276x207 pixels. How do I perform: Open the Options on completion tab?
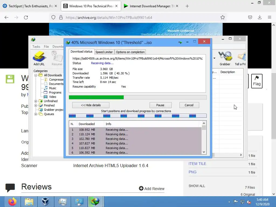[x=130, y=52]
